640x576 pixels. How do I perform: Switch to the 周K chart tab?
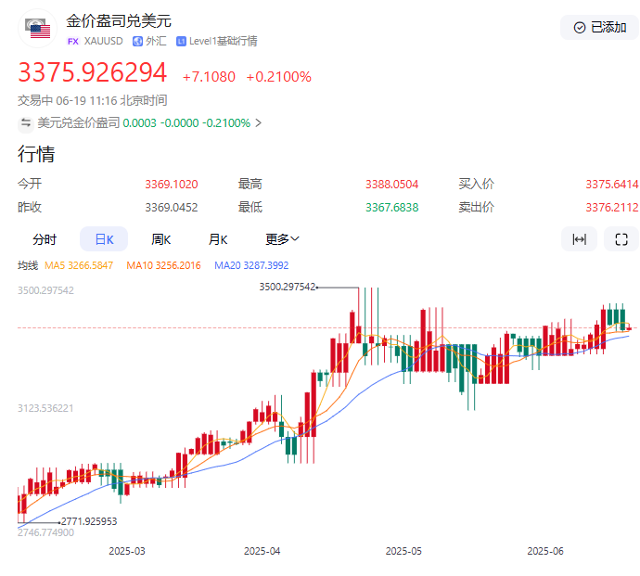[161, 239]
